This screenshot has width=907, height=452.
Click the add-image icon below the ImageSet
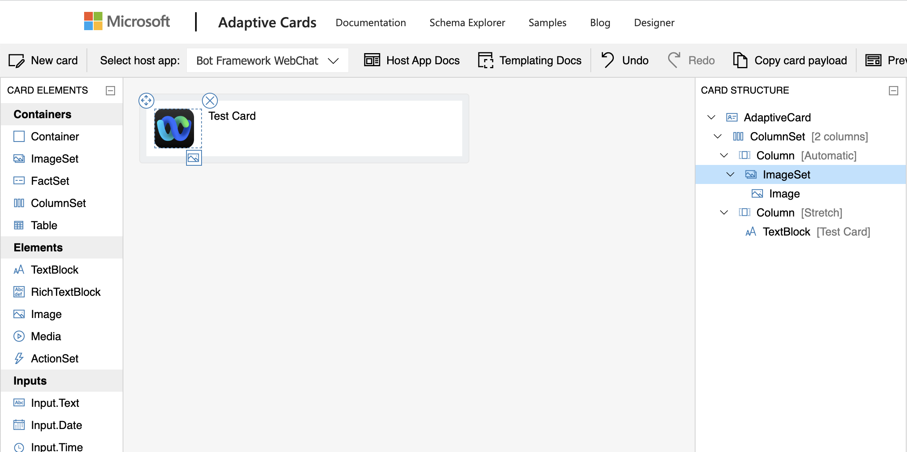click(x=194, y=158)
